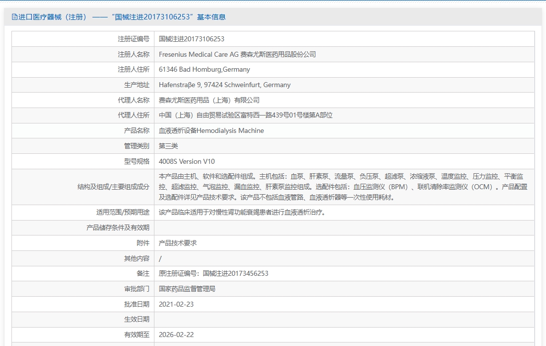Click the 附件 label
This screenshot has width=546, height=346.
[143, 243]
